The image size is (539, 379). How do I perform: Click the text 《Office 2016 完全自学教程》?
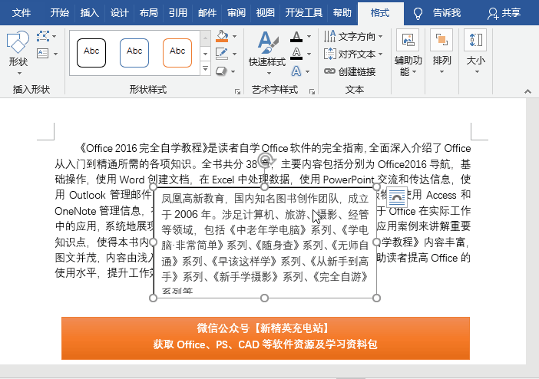point(144,148)
